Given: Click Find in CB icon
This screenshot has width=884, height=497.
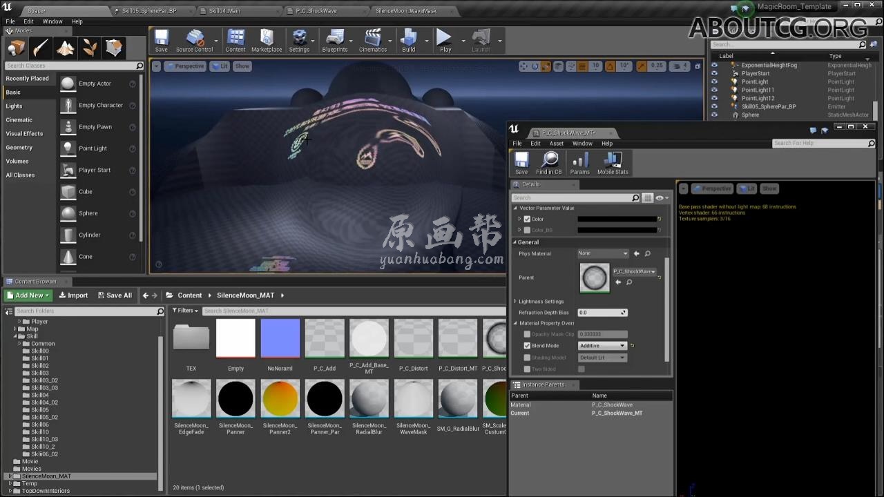Looking at the screenshot, I should [x=550, y=160].
